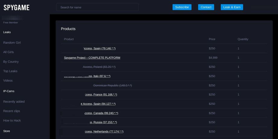Click the $250 price in the Italy row
Image resolution: width=278 pixels, height=139 pixels.
click(x=212, y=76)
